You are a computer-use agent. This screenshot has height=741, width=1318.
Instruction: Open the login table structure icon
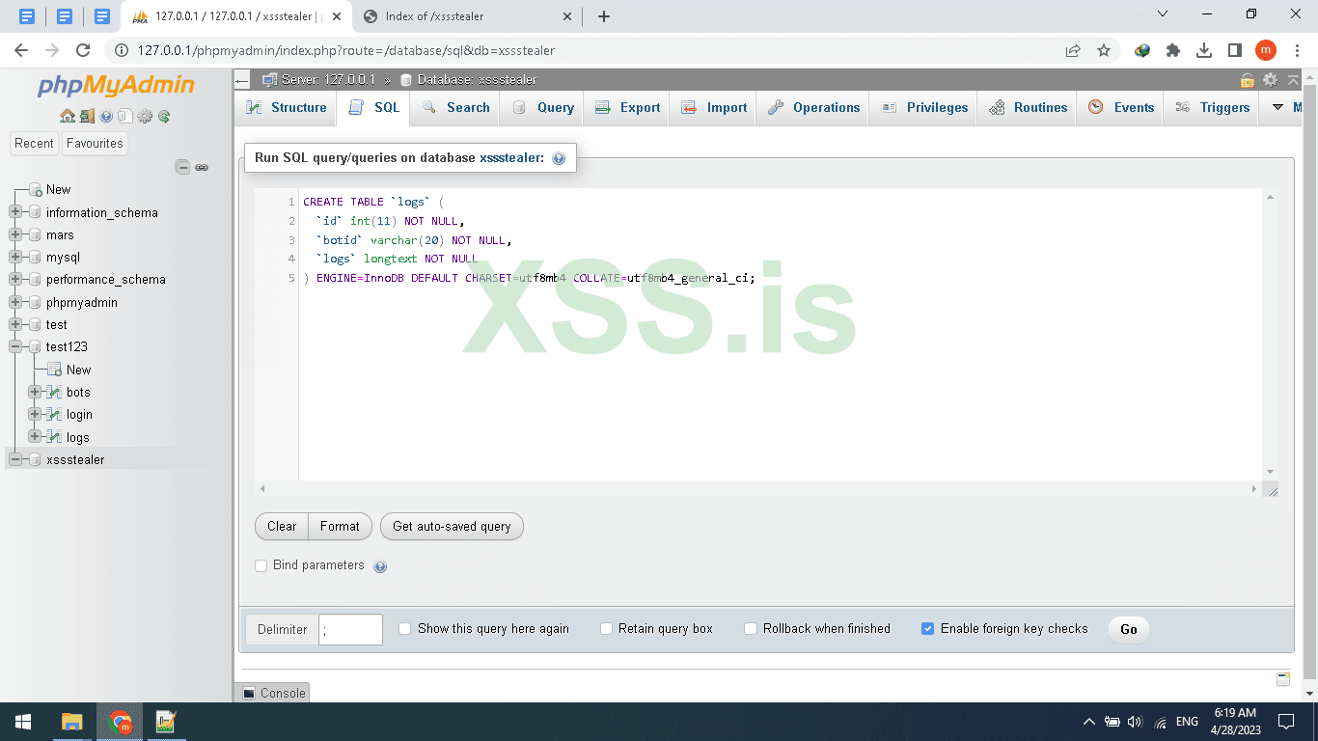(55, 414)
